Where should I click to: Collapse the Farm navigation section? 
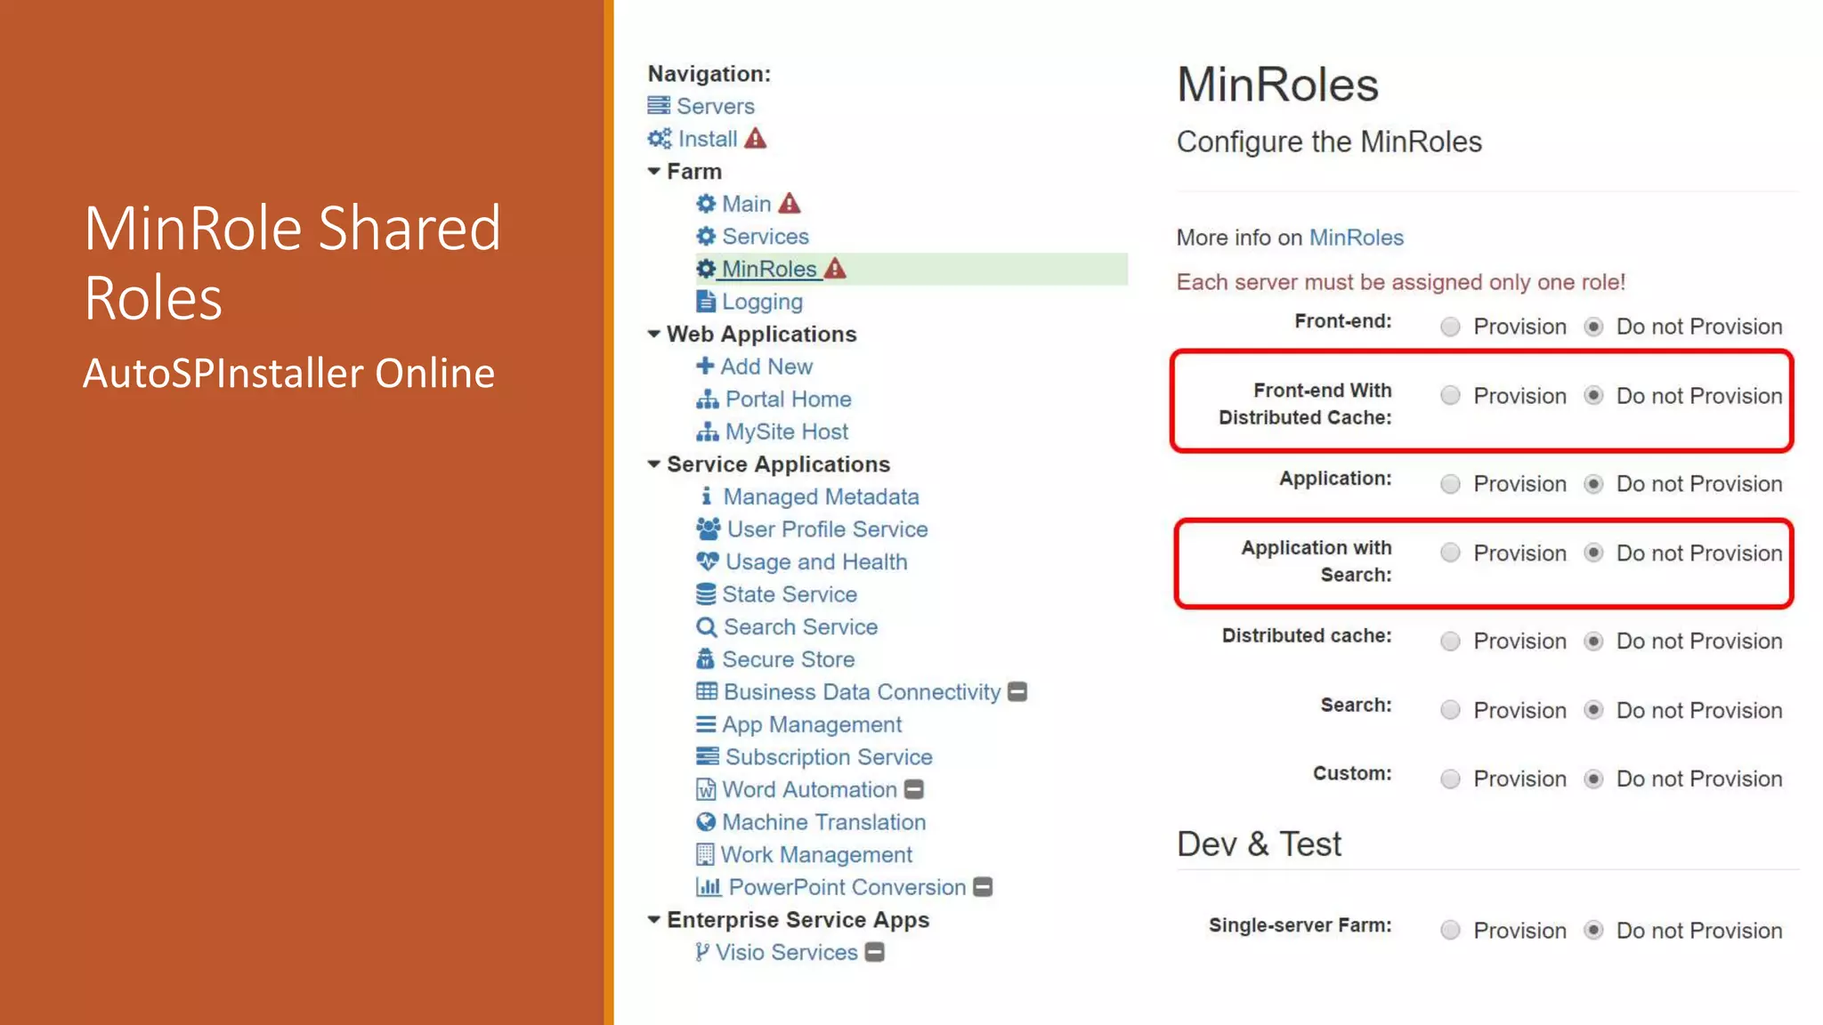(654, 171)
